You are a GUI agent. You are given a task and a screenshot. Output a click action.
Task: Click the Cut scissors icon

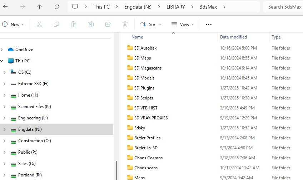[x=39, y=24]
